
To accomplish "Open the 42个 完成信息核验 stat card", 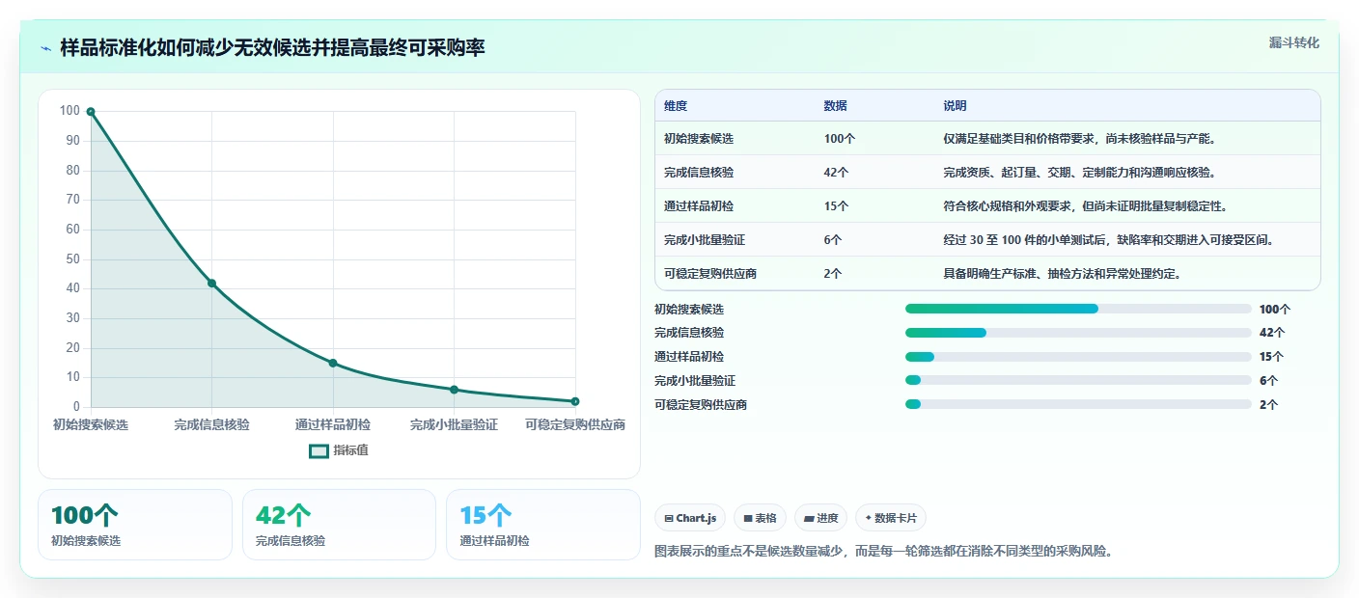I will pyautogui.click(x=340, y=525).
